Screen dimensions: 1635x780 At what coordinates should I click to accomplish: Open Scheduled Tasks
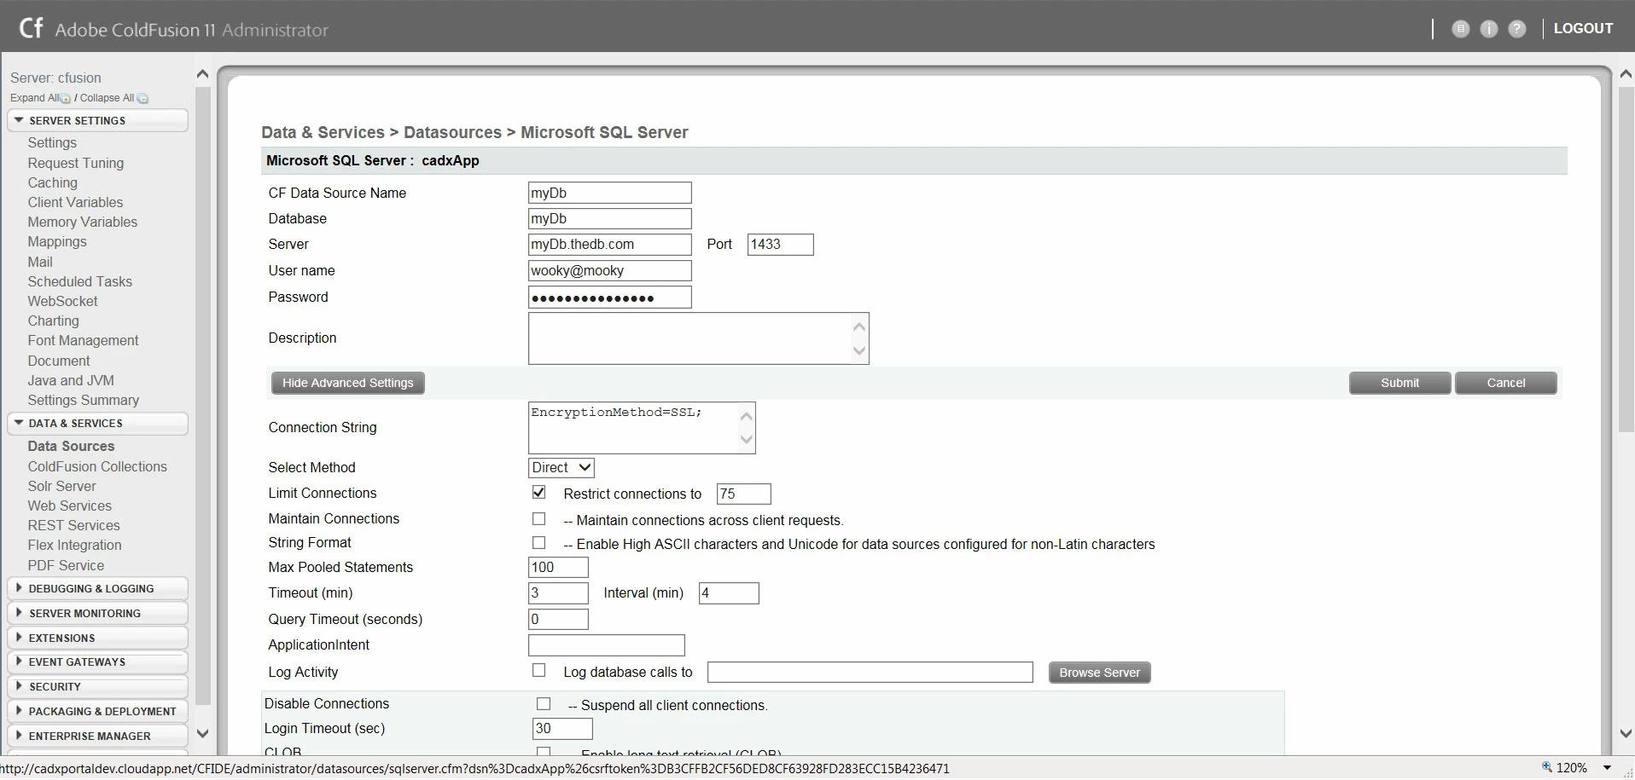click(x=80, y=281)
